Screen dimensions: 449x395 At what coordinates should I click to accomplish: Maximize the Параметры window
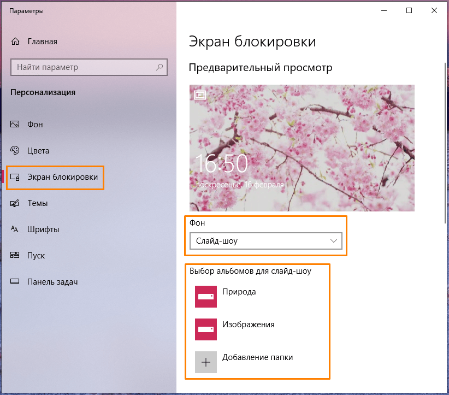pyautogui.click(x=409, y=10)
